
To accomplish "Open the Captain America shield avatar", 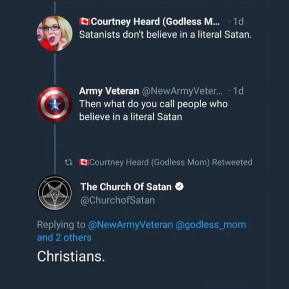I will click(54, 104).
